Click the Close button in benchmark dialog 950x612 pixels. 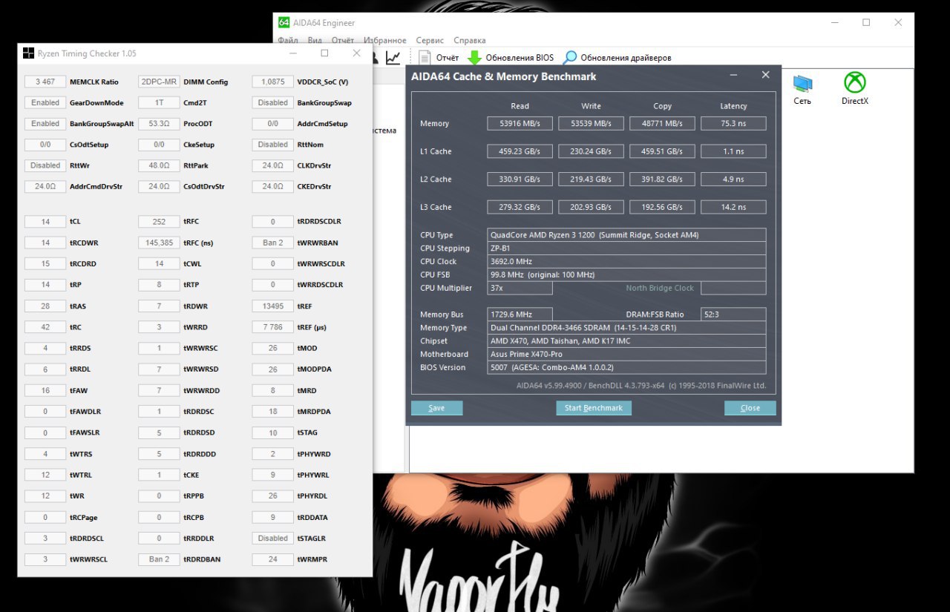(x=750, y=408)
